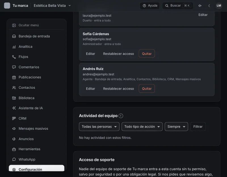This screenshot has width=227, height=177.
Task: Click the laura@ejemplo.test email text
Action: tap(97, 16)
